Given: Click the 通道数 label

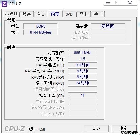Looking at the screenshot, I should (82, 26).
